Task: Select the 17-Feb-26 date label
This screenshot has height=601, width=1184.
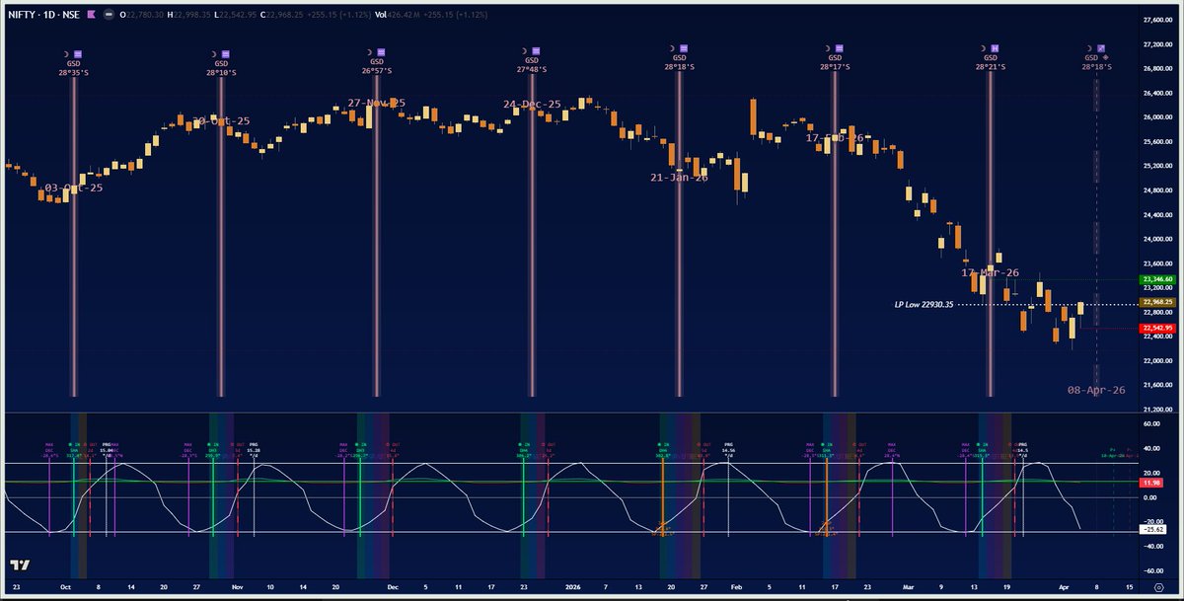Action: (x=835, y=138)
